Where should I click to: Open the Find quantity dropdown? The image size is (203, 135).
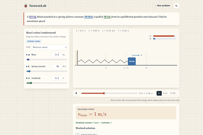49,47
